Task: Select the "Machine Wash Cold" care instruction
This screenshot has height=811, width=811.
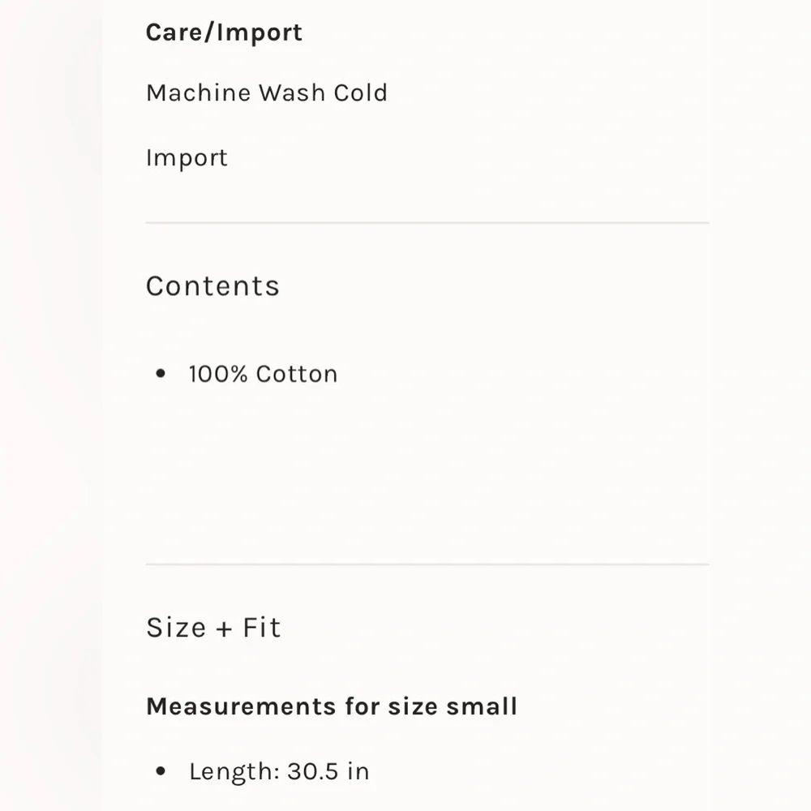Action: point(267,92)
